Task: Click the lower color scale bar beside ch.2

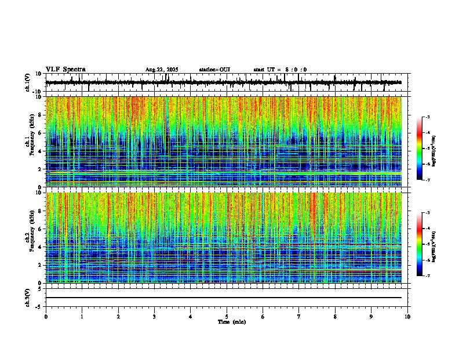Action: [x=420, y=244]
